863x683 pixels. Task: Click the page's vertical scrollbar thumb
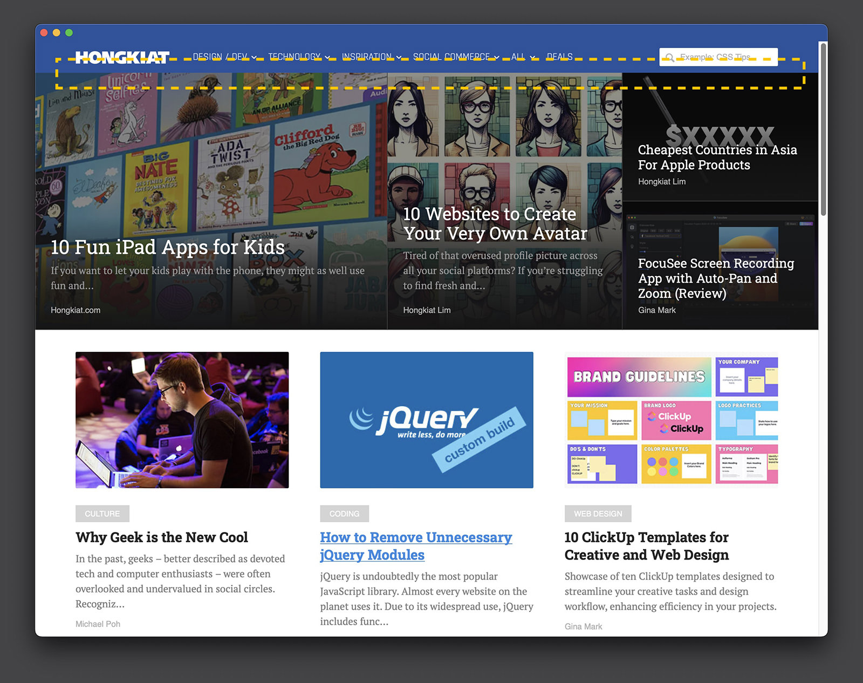point(823,129)
